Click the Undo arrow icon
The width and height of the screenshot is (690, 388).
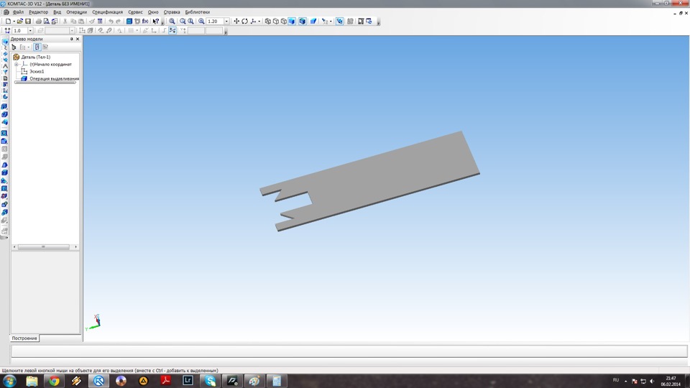[x=110, y=22]
